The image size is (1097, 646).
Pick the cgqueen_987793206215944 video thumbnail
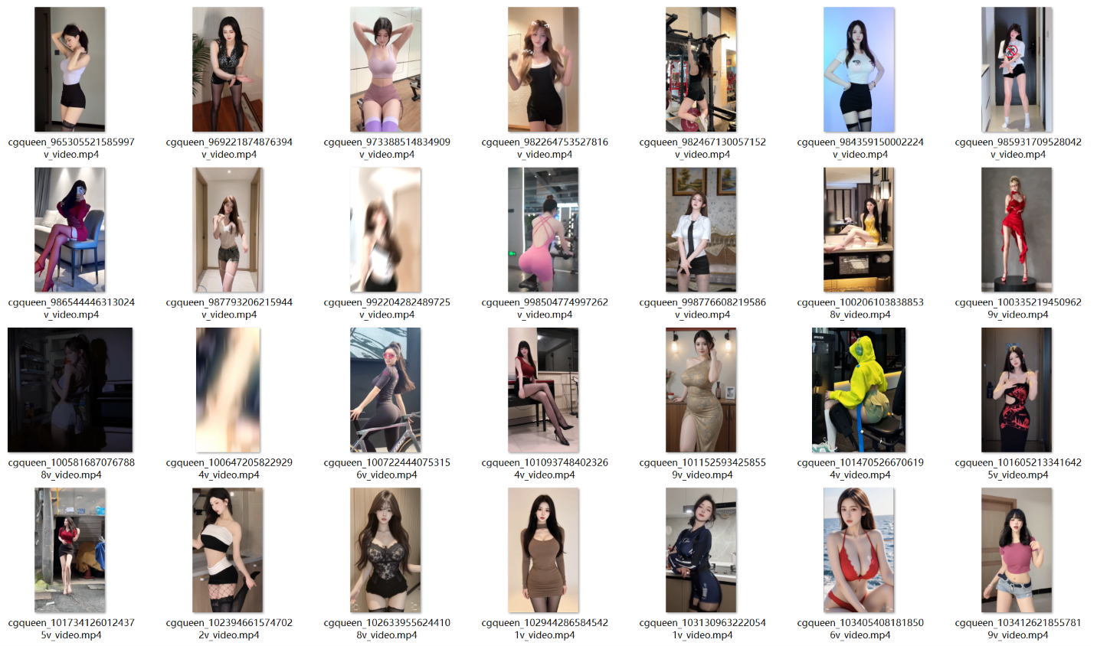click(228, 230)
